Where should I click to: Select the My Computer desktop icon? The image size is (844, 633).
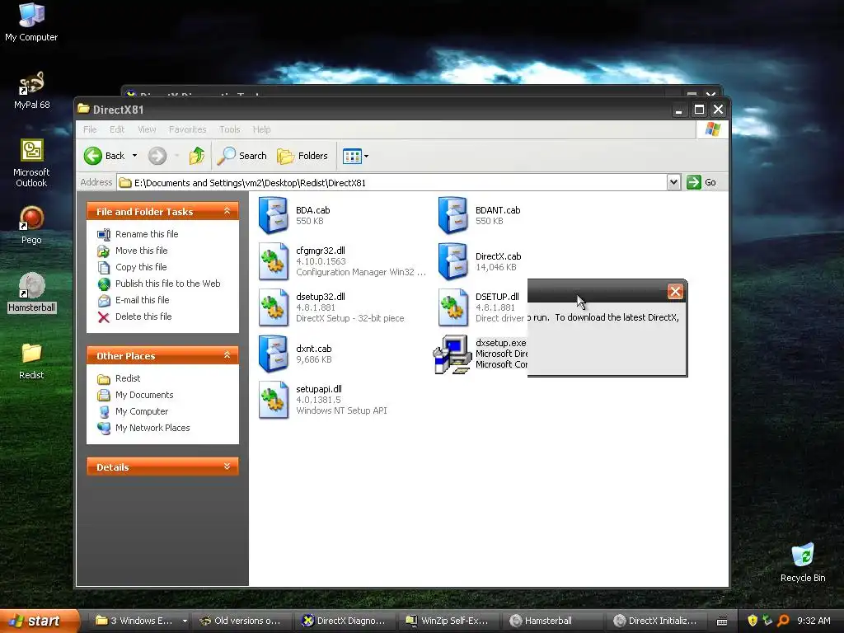(31, 22)
